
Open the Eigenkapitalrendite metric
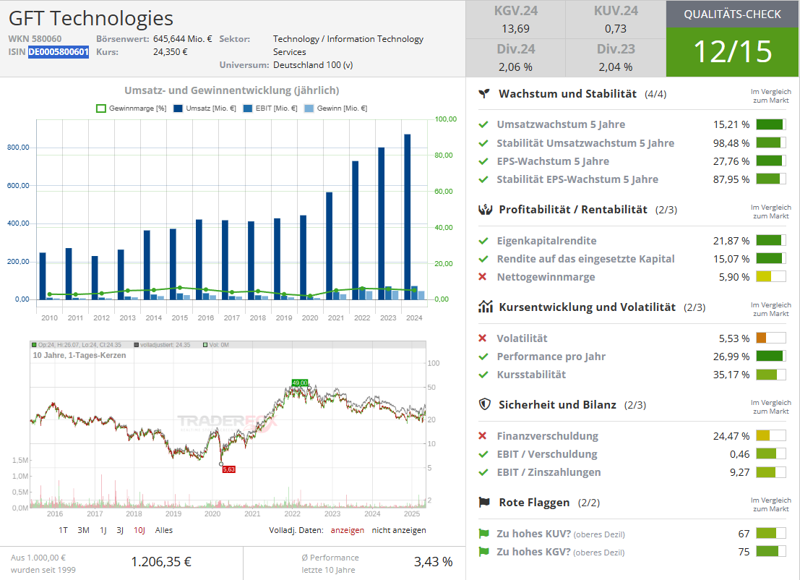[546, 241]
